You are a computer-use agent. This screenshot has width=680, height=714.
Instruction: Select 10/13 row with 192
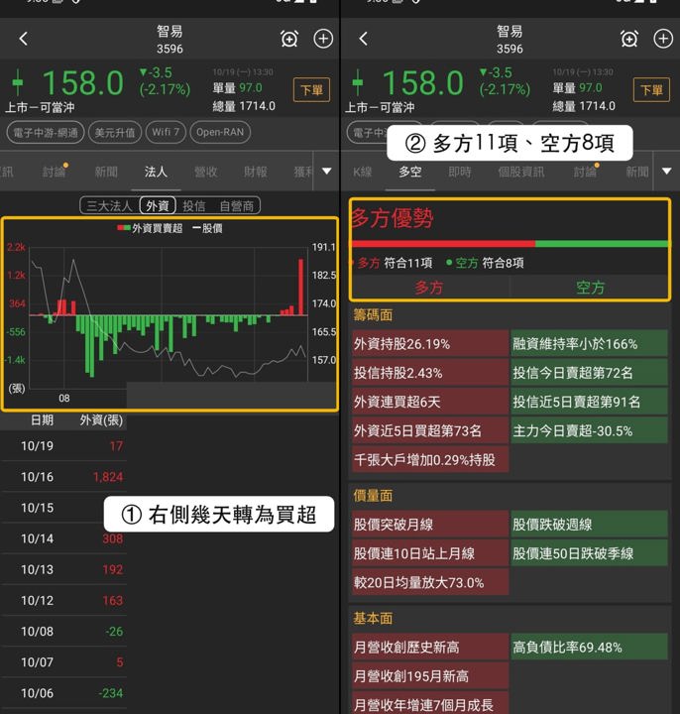[x=63, y=569]
